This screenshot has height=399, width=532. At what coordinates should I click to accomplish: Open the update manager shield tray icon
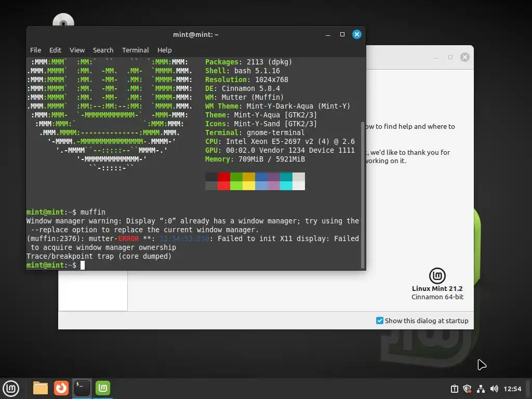467,389
